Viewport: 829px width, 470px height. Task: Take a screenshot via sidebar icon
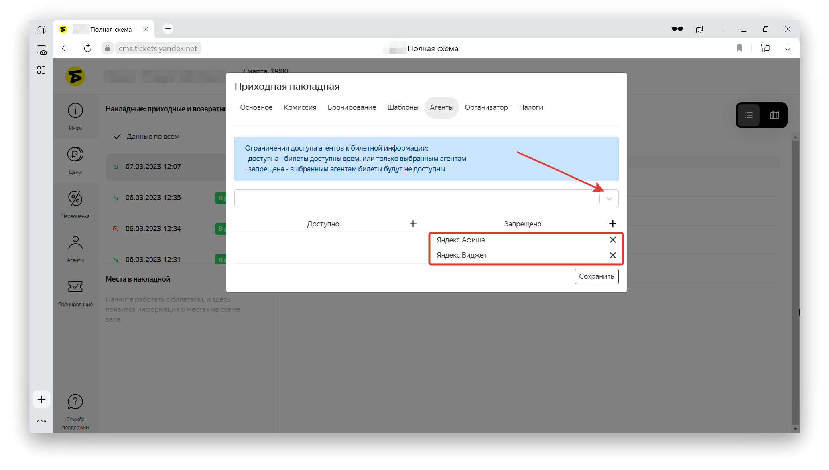click(x=41, y=50)
